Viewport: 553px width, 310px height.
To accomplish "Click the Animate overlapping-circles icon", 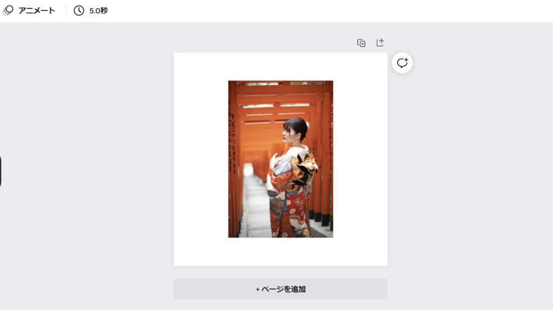I will click(8, 10).
